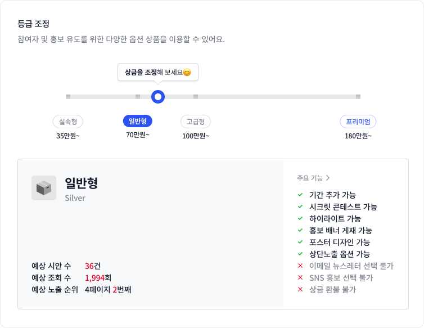Click the 상금을 조정해 보세요 tooltip
Screen dimensions: 424x328
coord(158,72)
